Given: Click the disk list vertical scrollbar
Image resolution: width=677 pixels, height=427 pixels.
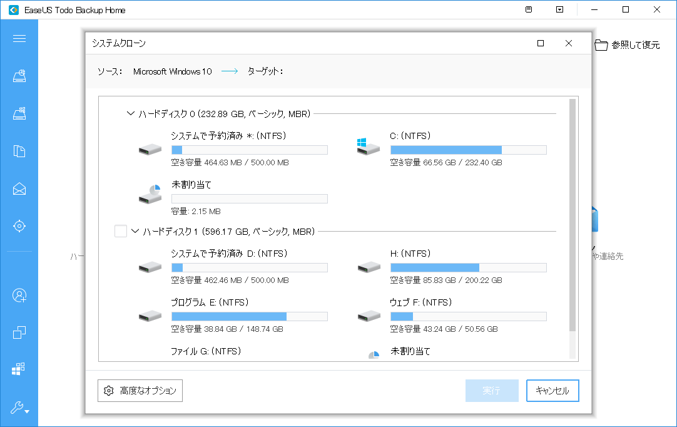Looking at the screenshot, I should tap(572, 214).
